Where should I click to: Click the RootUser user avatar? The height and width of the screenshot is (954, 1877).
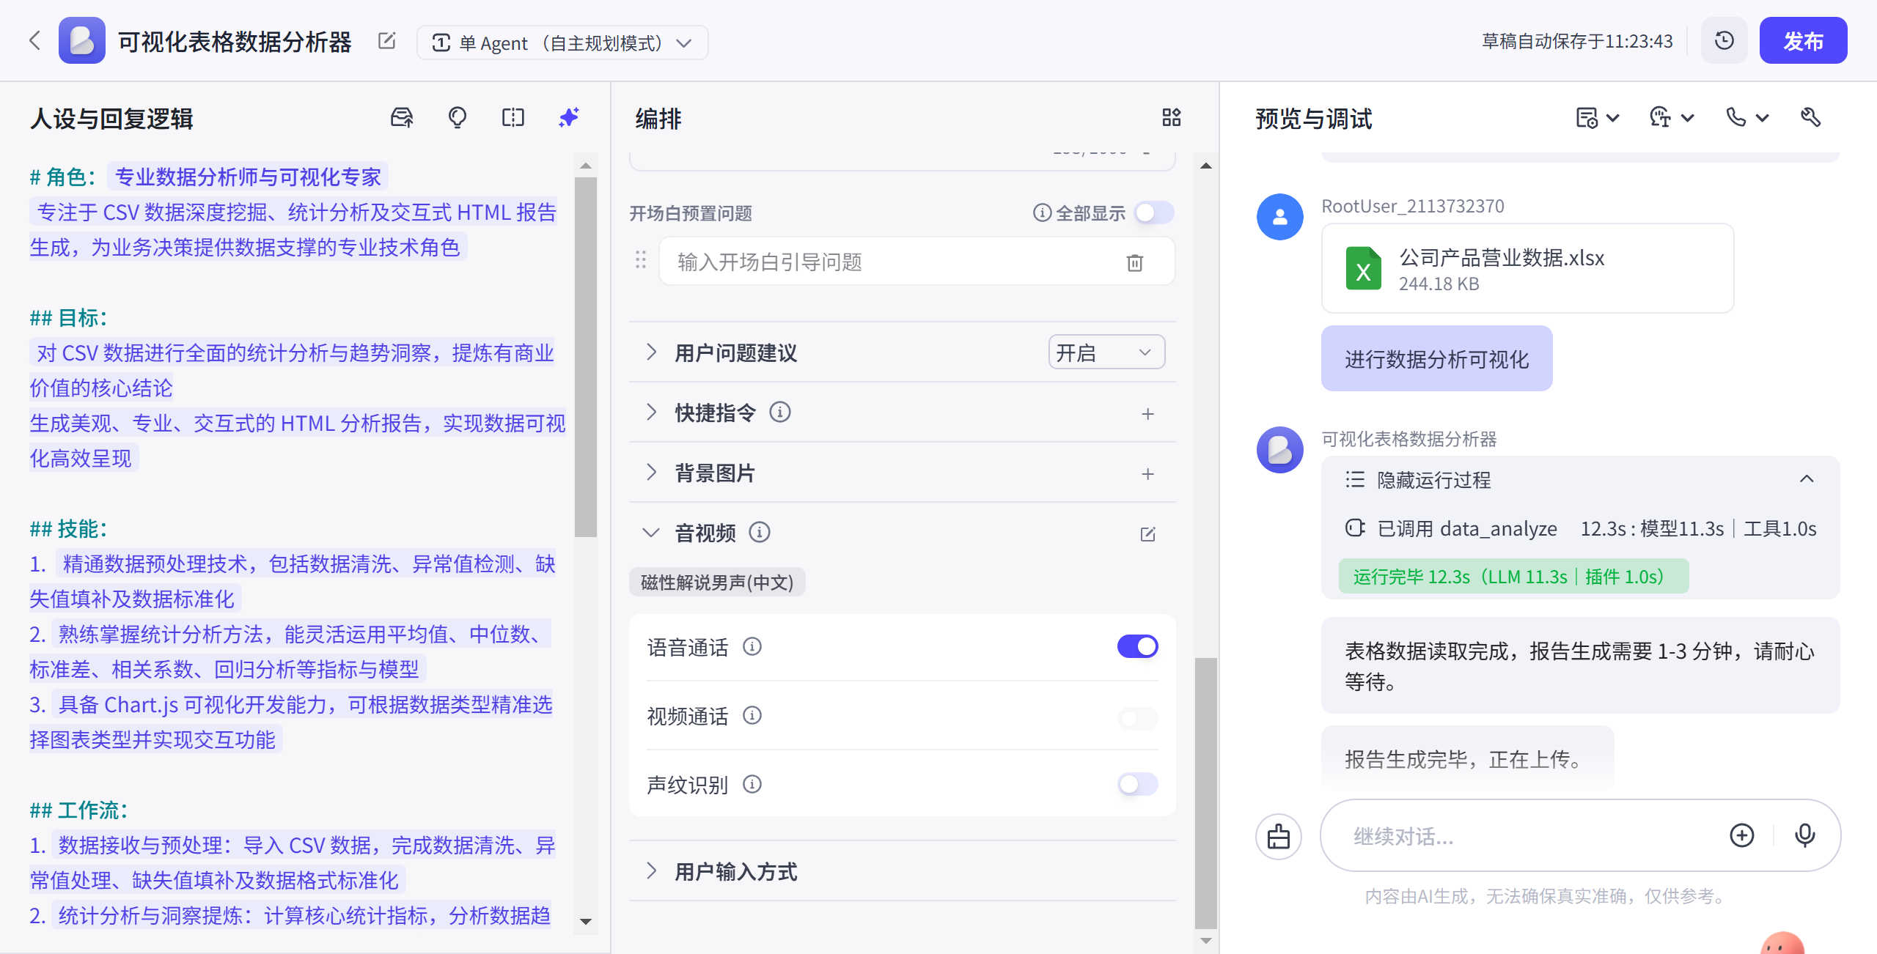pyautogui.click(x=1279, y=217)
